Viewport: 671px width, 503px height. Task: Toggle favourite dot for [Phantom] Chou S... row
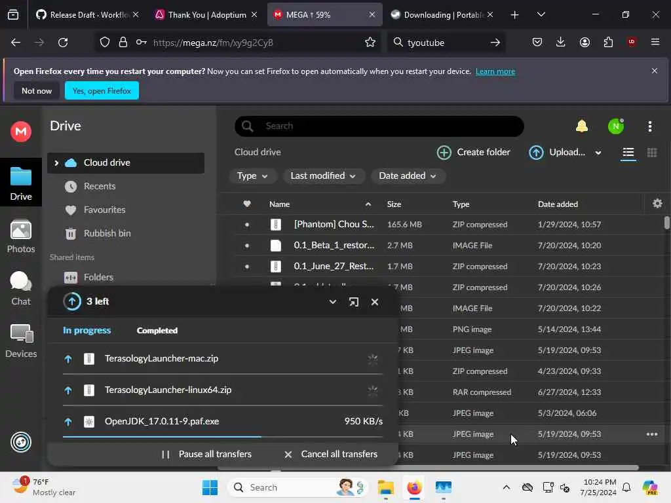[x=247, y=225]
